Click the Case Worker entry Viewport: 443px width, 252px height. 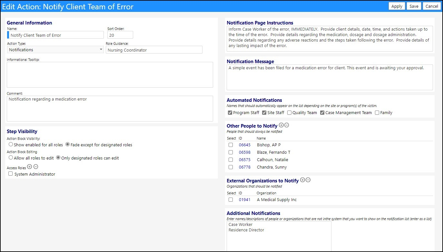coord(241,225)
